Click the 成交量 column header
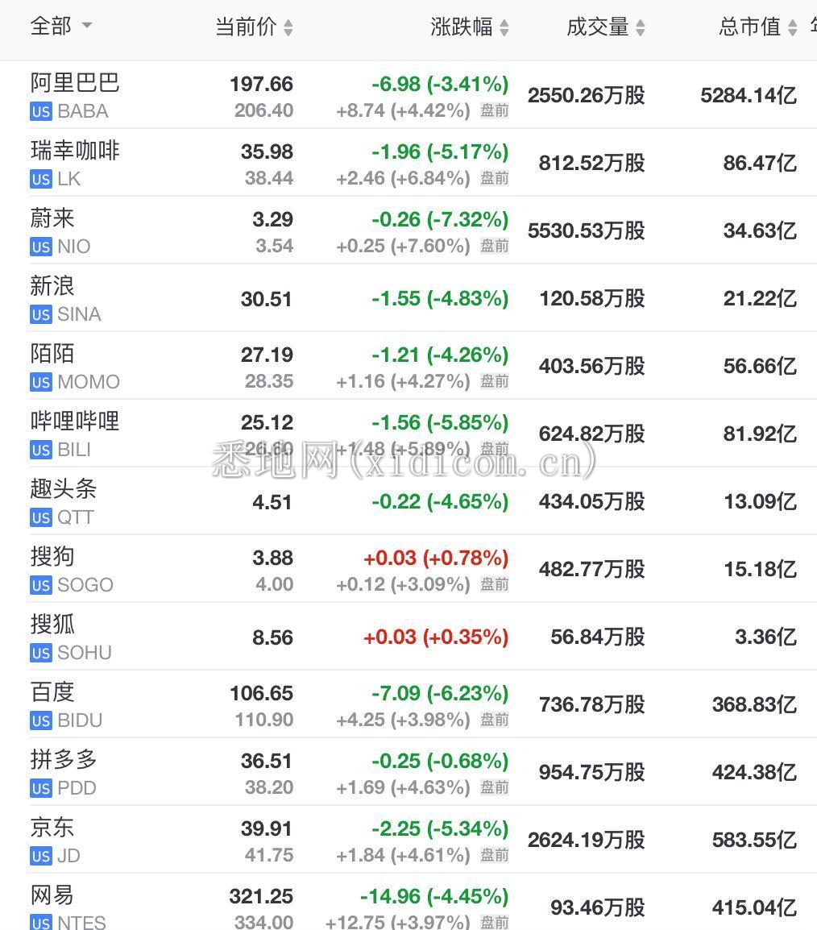 (x=598, y=27)
